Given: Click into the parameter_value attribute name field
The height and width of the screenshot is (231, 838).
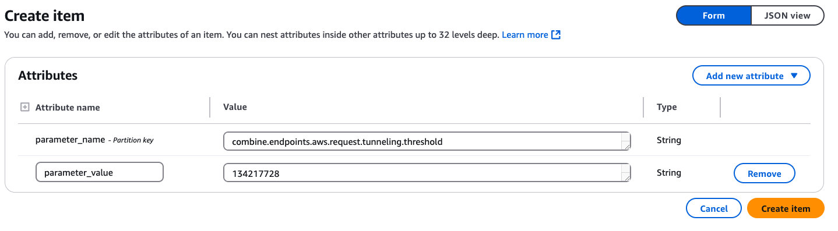Looking at the screenshot, I should [x=100, y=173].
